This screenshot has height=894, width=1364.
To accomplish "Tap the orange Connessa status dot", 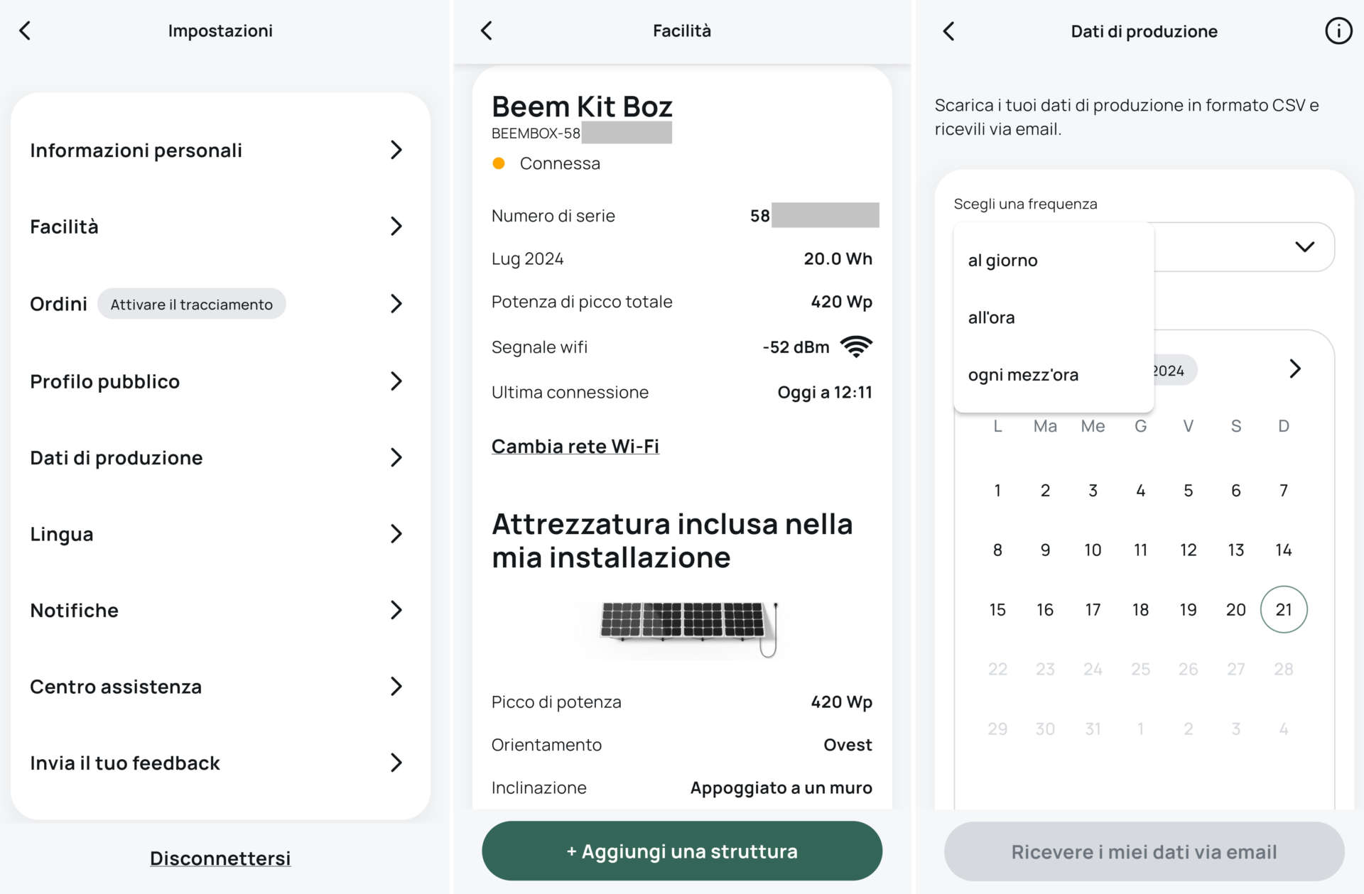I will click(x=499, y=163).
